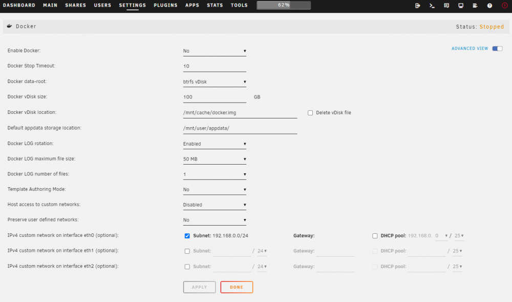The width and height of the screenshot is (512, 302).
Task: Open the Docker LOG rotation dropdown
Action: (215, 144)
